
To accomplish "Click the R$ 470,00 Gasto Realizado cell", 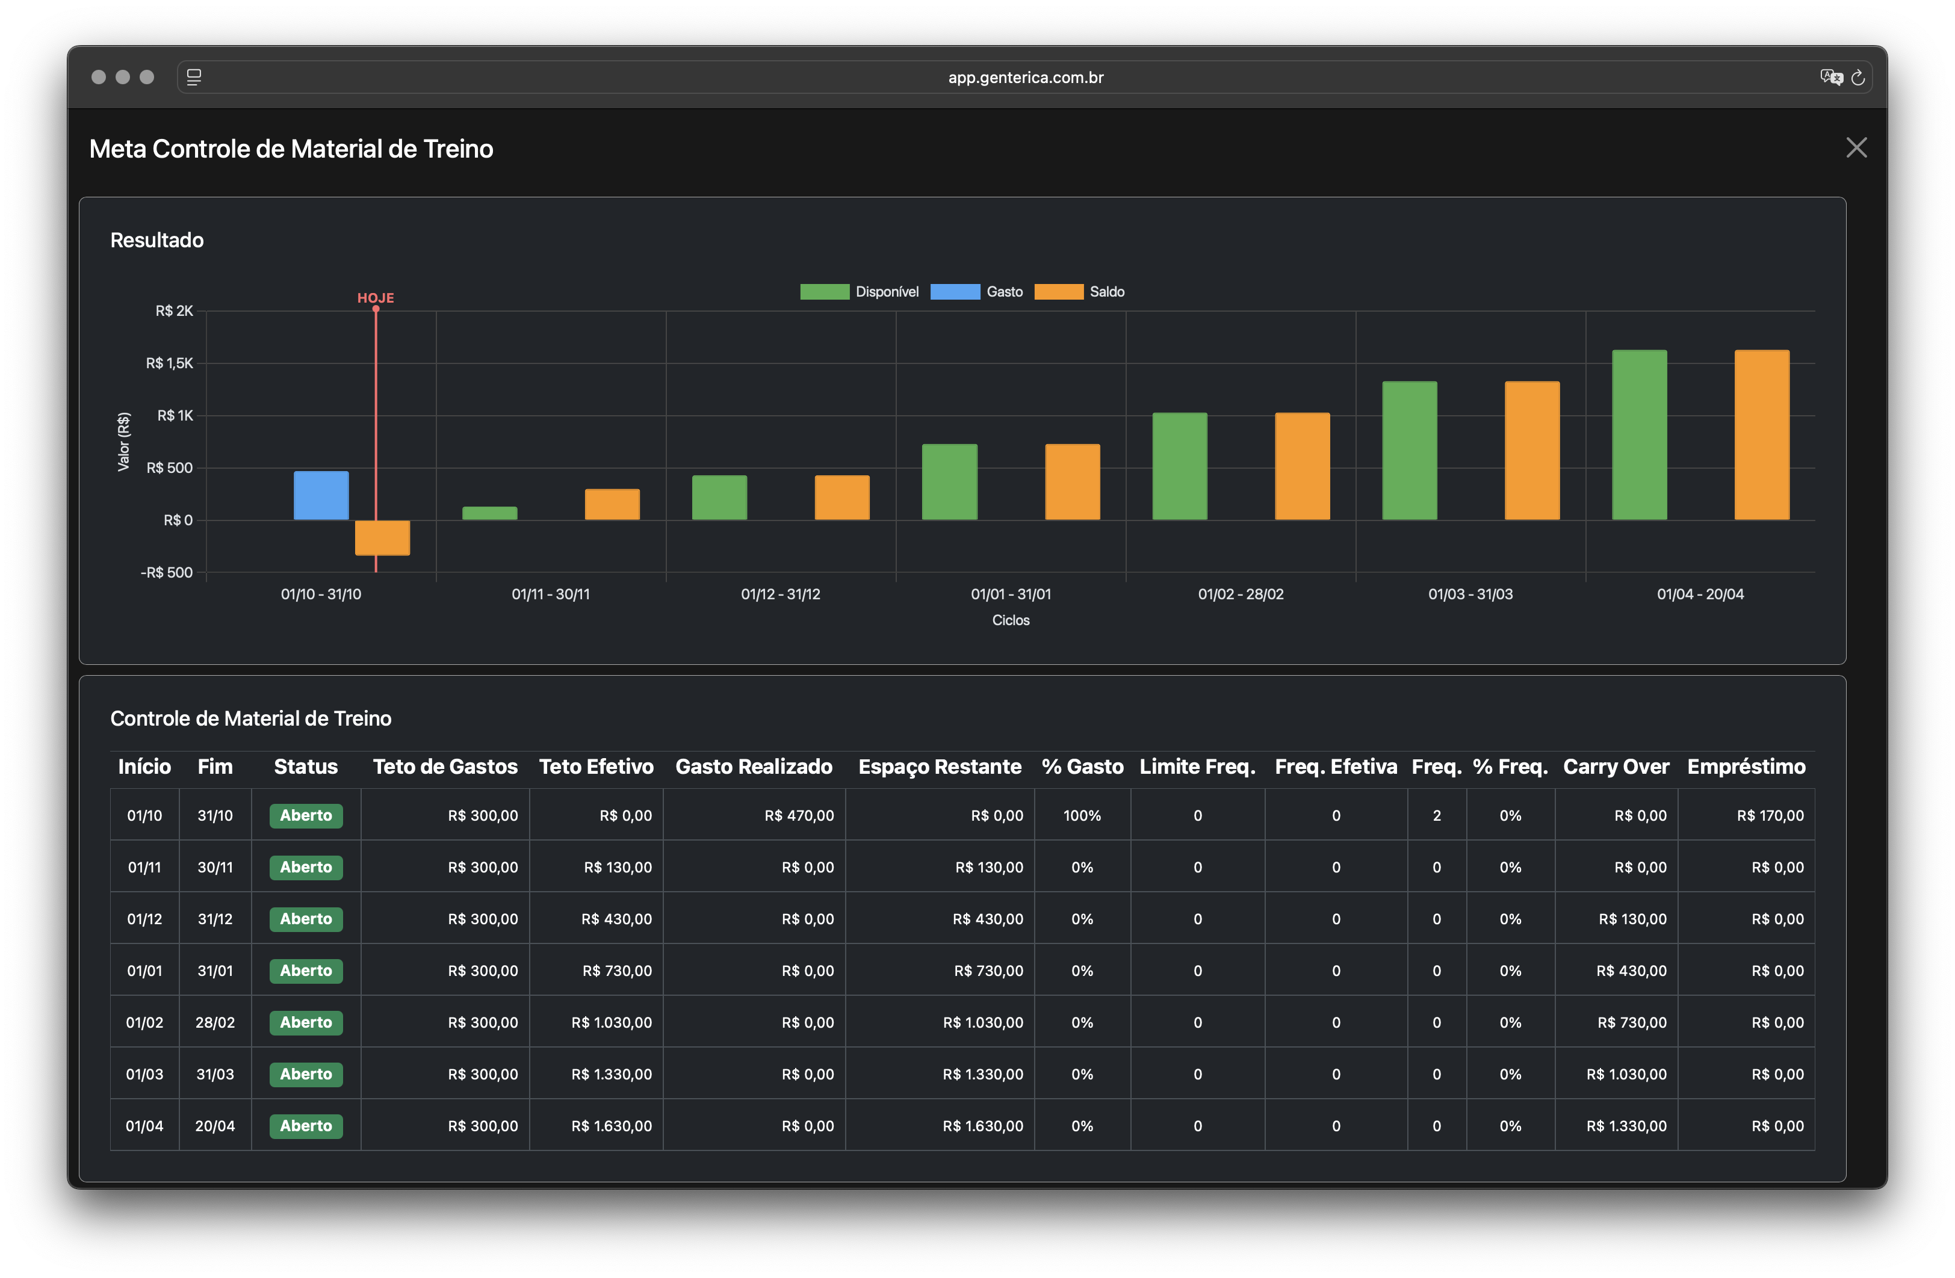I will [798, 815].
